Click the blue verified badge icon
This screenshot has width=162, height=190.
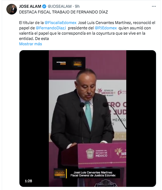coord(44,6)
